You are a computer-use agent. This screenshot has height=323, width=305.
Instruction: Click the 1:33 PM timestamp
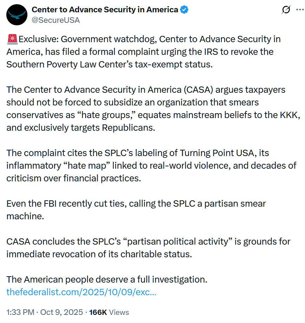point(20,312)
